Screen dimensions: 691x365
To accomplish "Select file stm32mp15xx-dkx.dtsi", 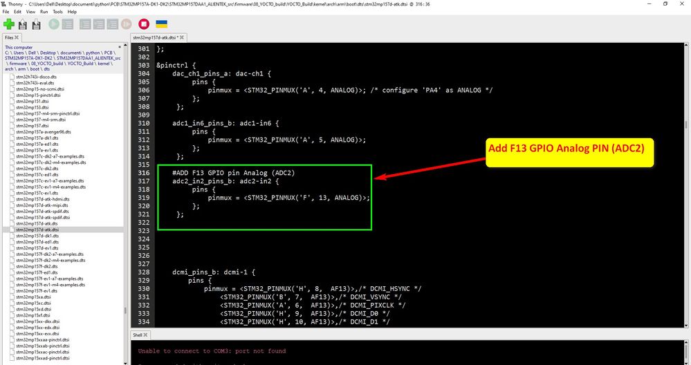I will point(37,321).
